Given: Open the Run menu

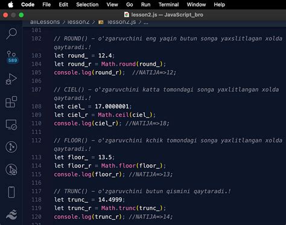Looking at the screenshot, I should point(145,4).
